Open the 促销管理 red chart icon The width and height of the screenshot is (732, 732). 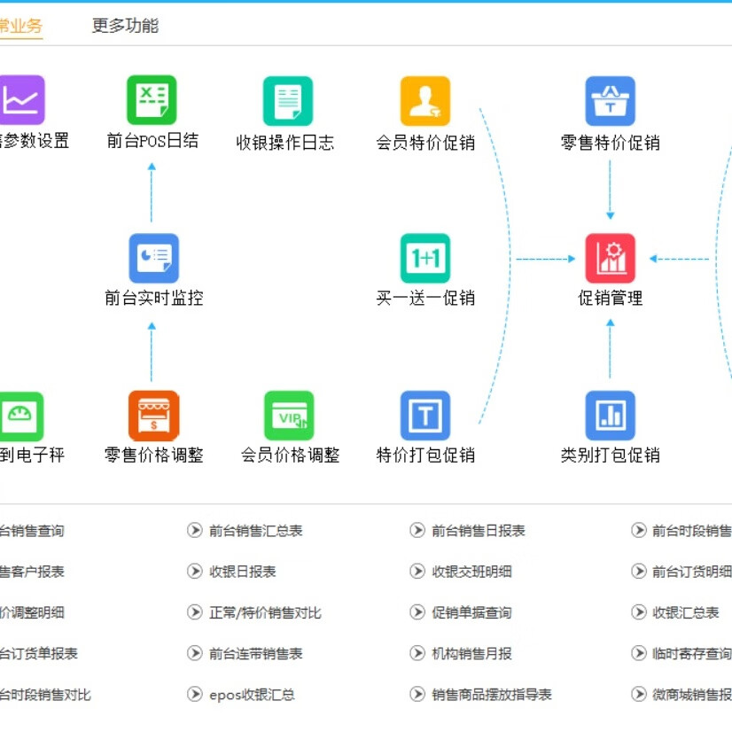point(611,258)
